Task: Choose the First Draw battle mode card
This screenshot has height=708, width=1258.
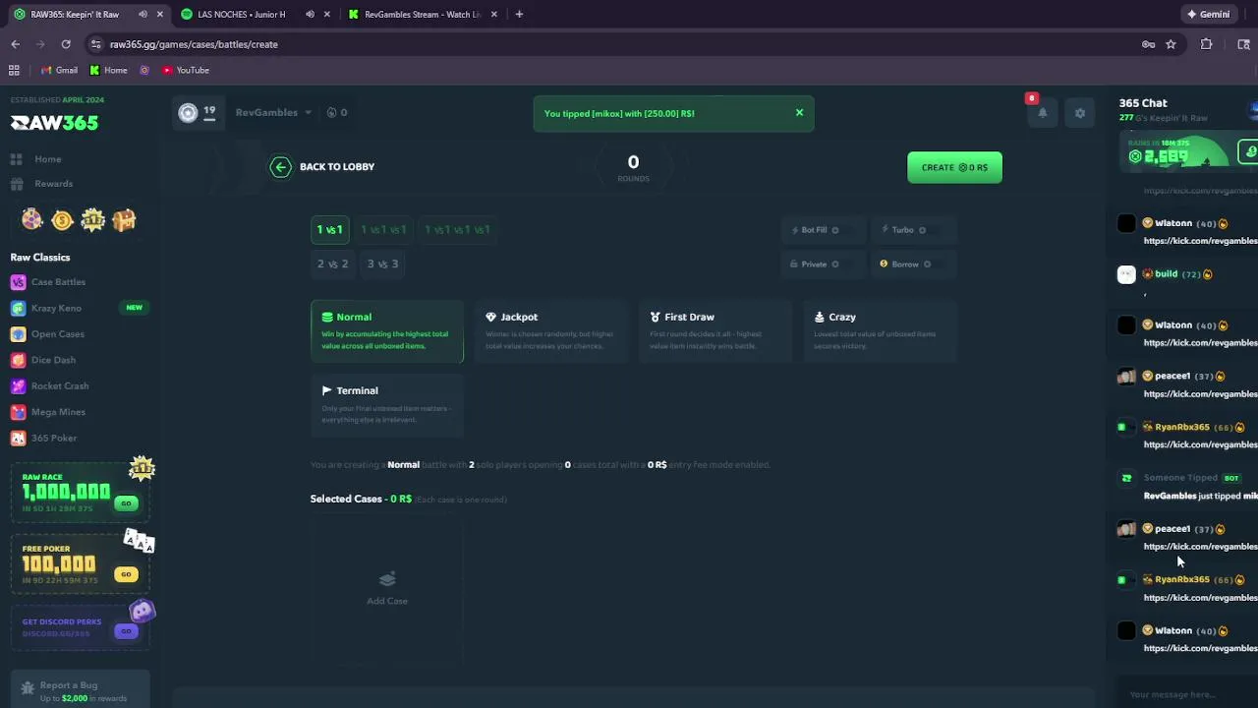Action: (715, 331)
